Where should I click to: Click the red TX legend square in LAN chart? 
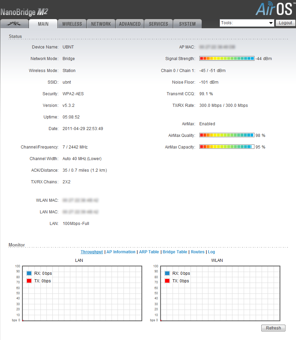coord(29,281)
